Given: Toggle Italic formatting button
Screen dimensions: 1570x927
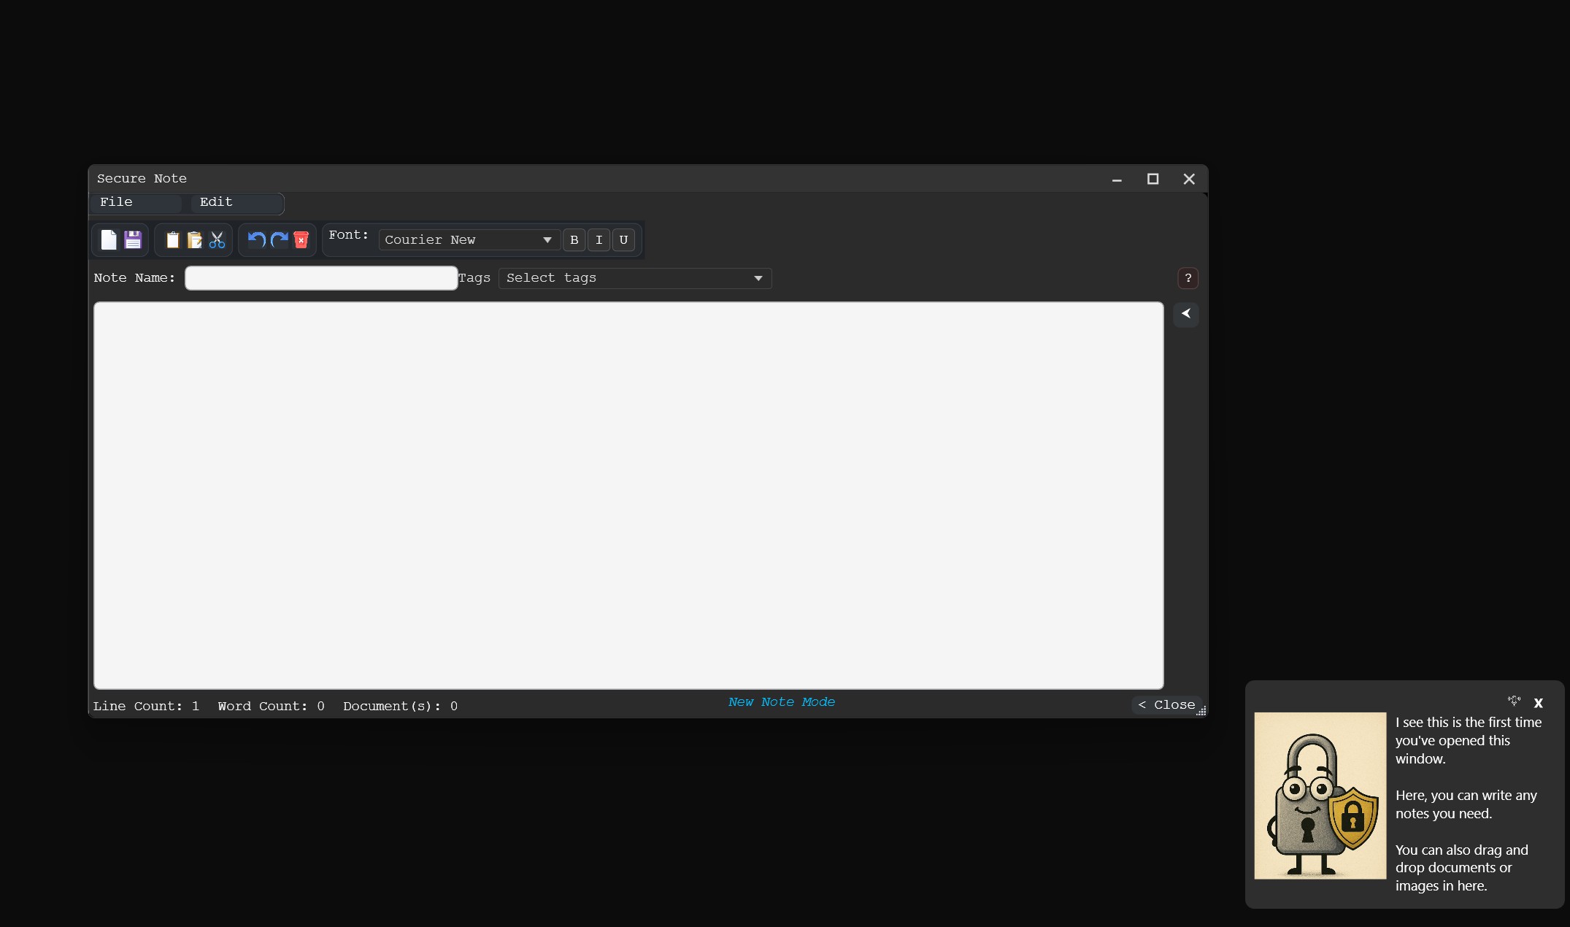Looking at the screenshot, I should [x=599, y=240].
